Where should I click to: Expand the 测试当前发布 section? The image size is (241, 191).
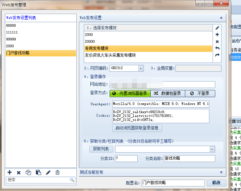click(x=221, y=172)
